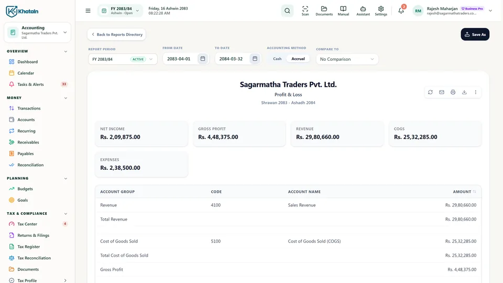Click the Cost of Goods Sold (COGS) account name

click(314, 241)
